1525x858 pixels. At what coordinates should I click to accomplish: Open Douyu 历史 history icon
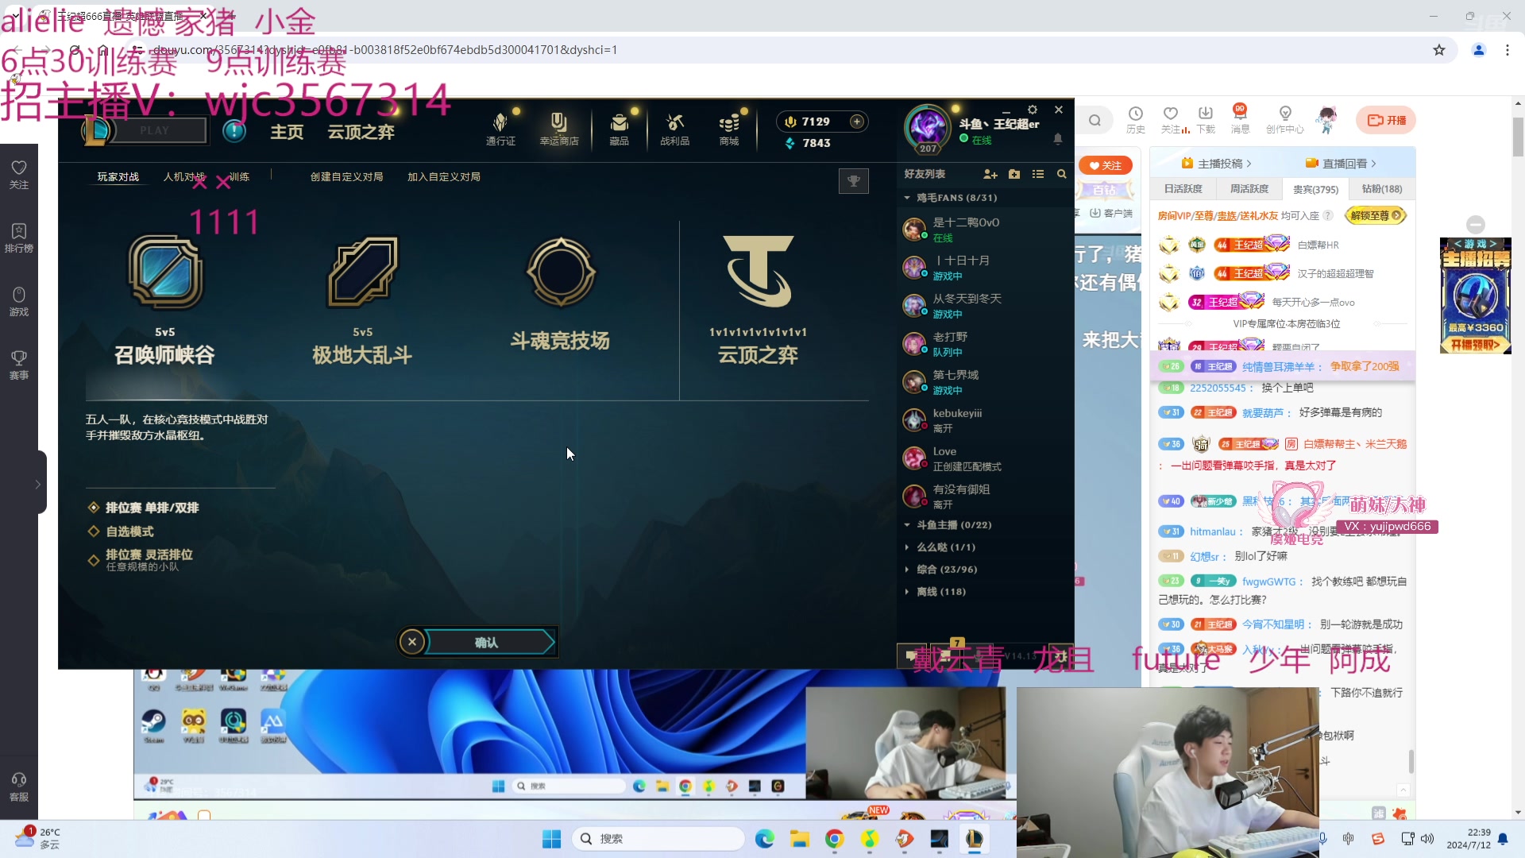pos(1136,120)
